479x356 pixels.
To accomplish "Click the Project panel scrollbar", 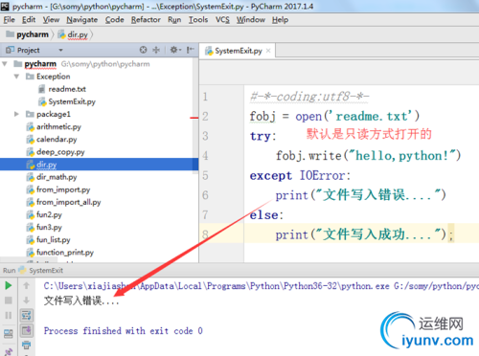I will (x=195, y=116).
